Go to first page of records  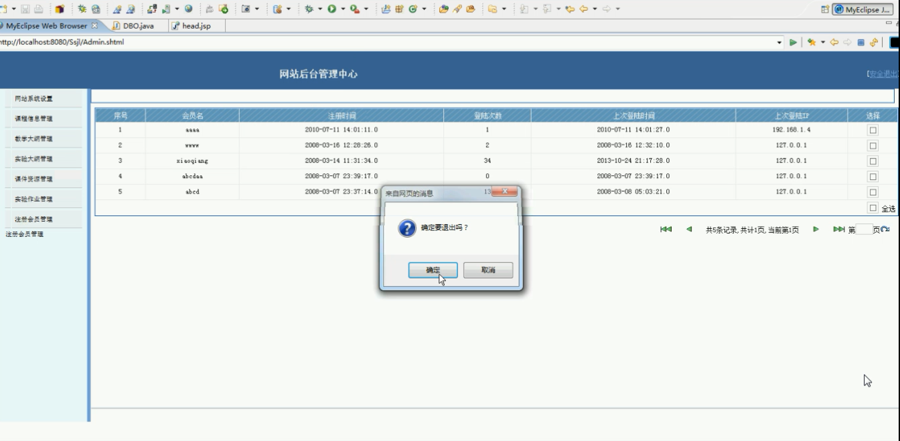pos(666,230)
